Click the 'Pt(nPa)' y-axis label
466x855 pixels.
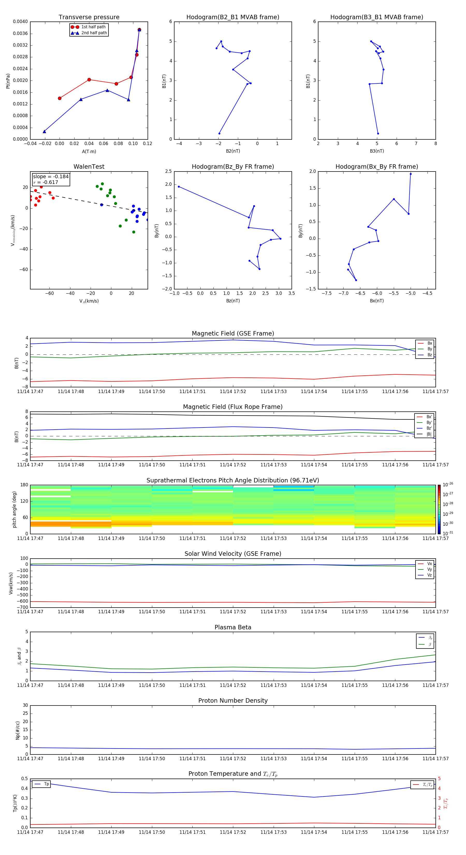(8, 81)
